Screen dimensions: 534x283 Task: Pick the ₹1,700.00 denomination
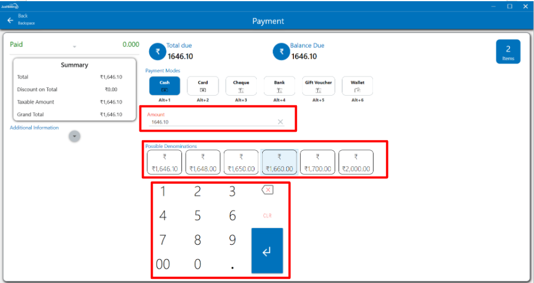pyautogui.click(x=317, y=163)
